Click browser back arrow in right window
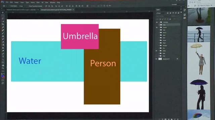Screen dimensions: 215x120 click(189, 6)
